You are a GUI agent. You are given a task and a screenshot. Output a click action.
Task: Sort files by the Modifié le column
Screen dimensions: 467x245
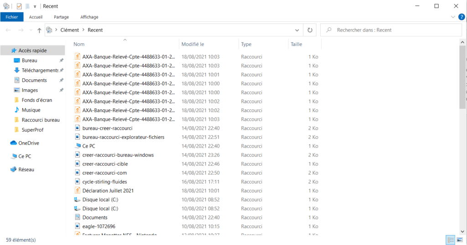click(192, 44)
